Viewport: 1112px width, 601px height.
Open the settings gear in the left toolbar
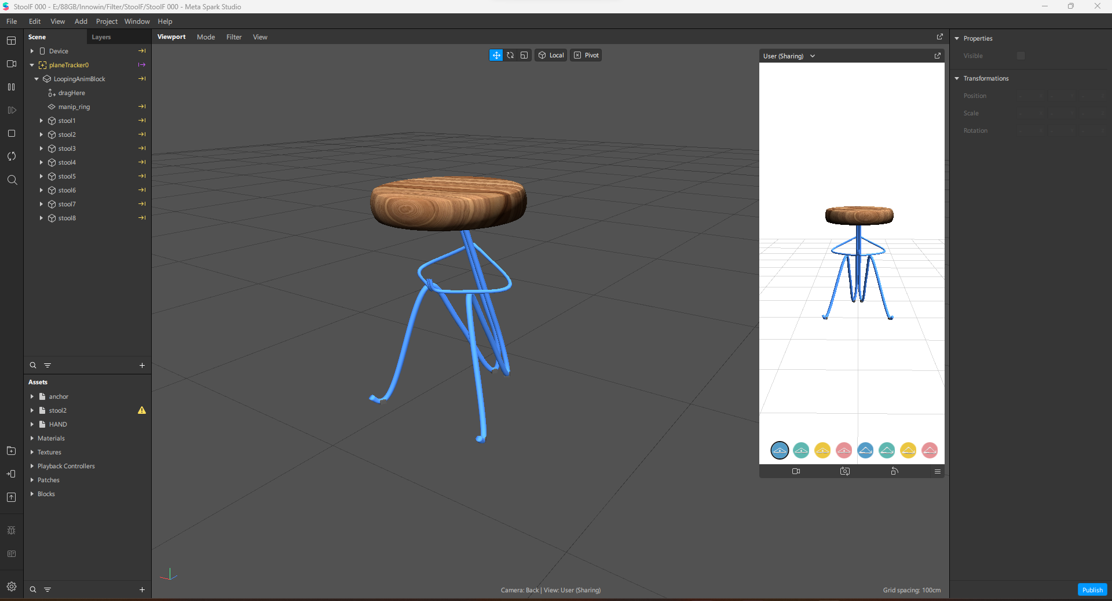pos(11,587)
